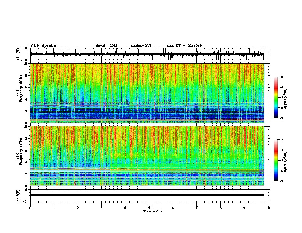302x233 pixels.
Task: Click the log(PSD) label beside ch.1 color bar
Action: (286, 99)
